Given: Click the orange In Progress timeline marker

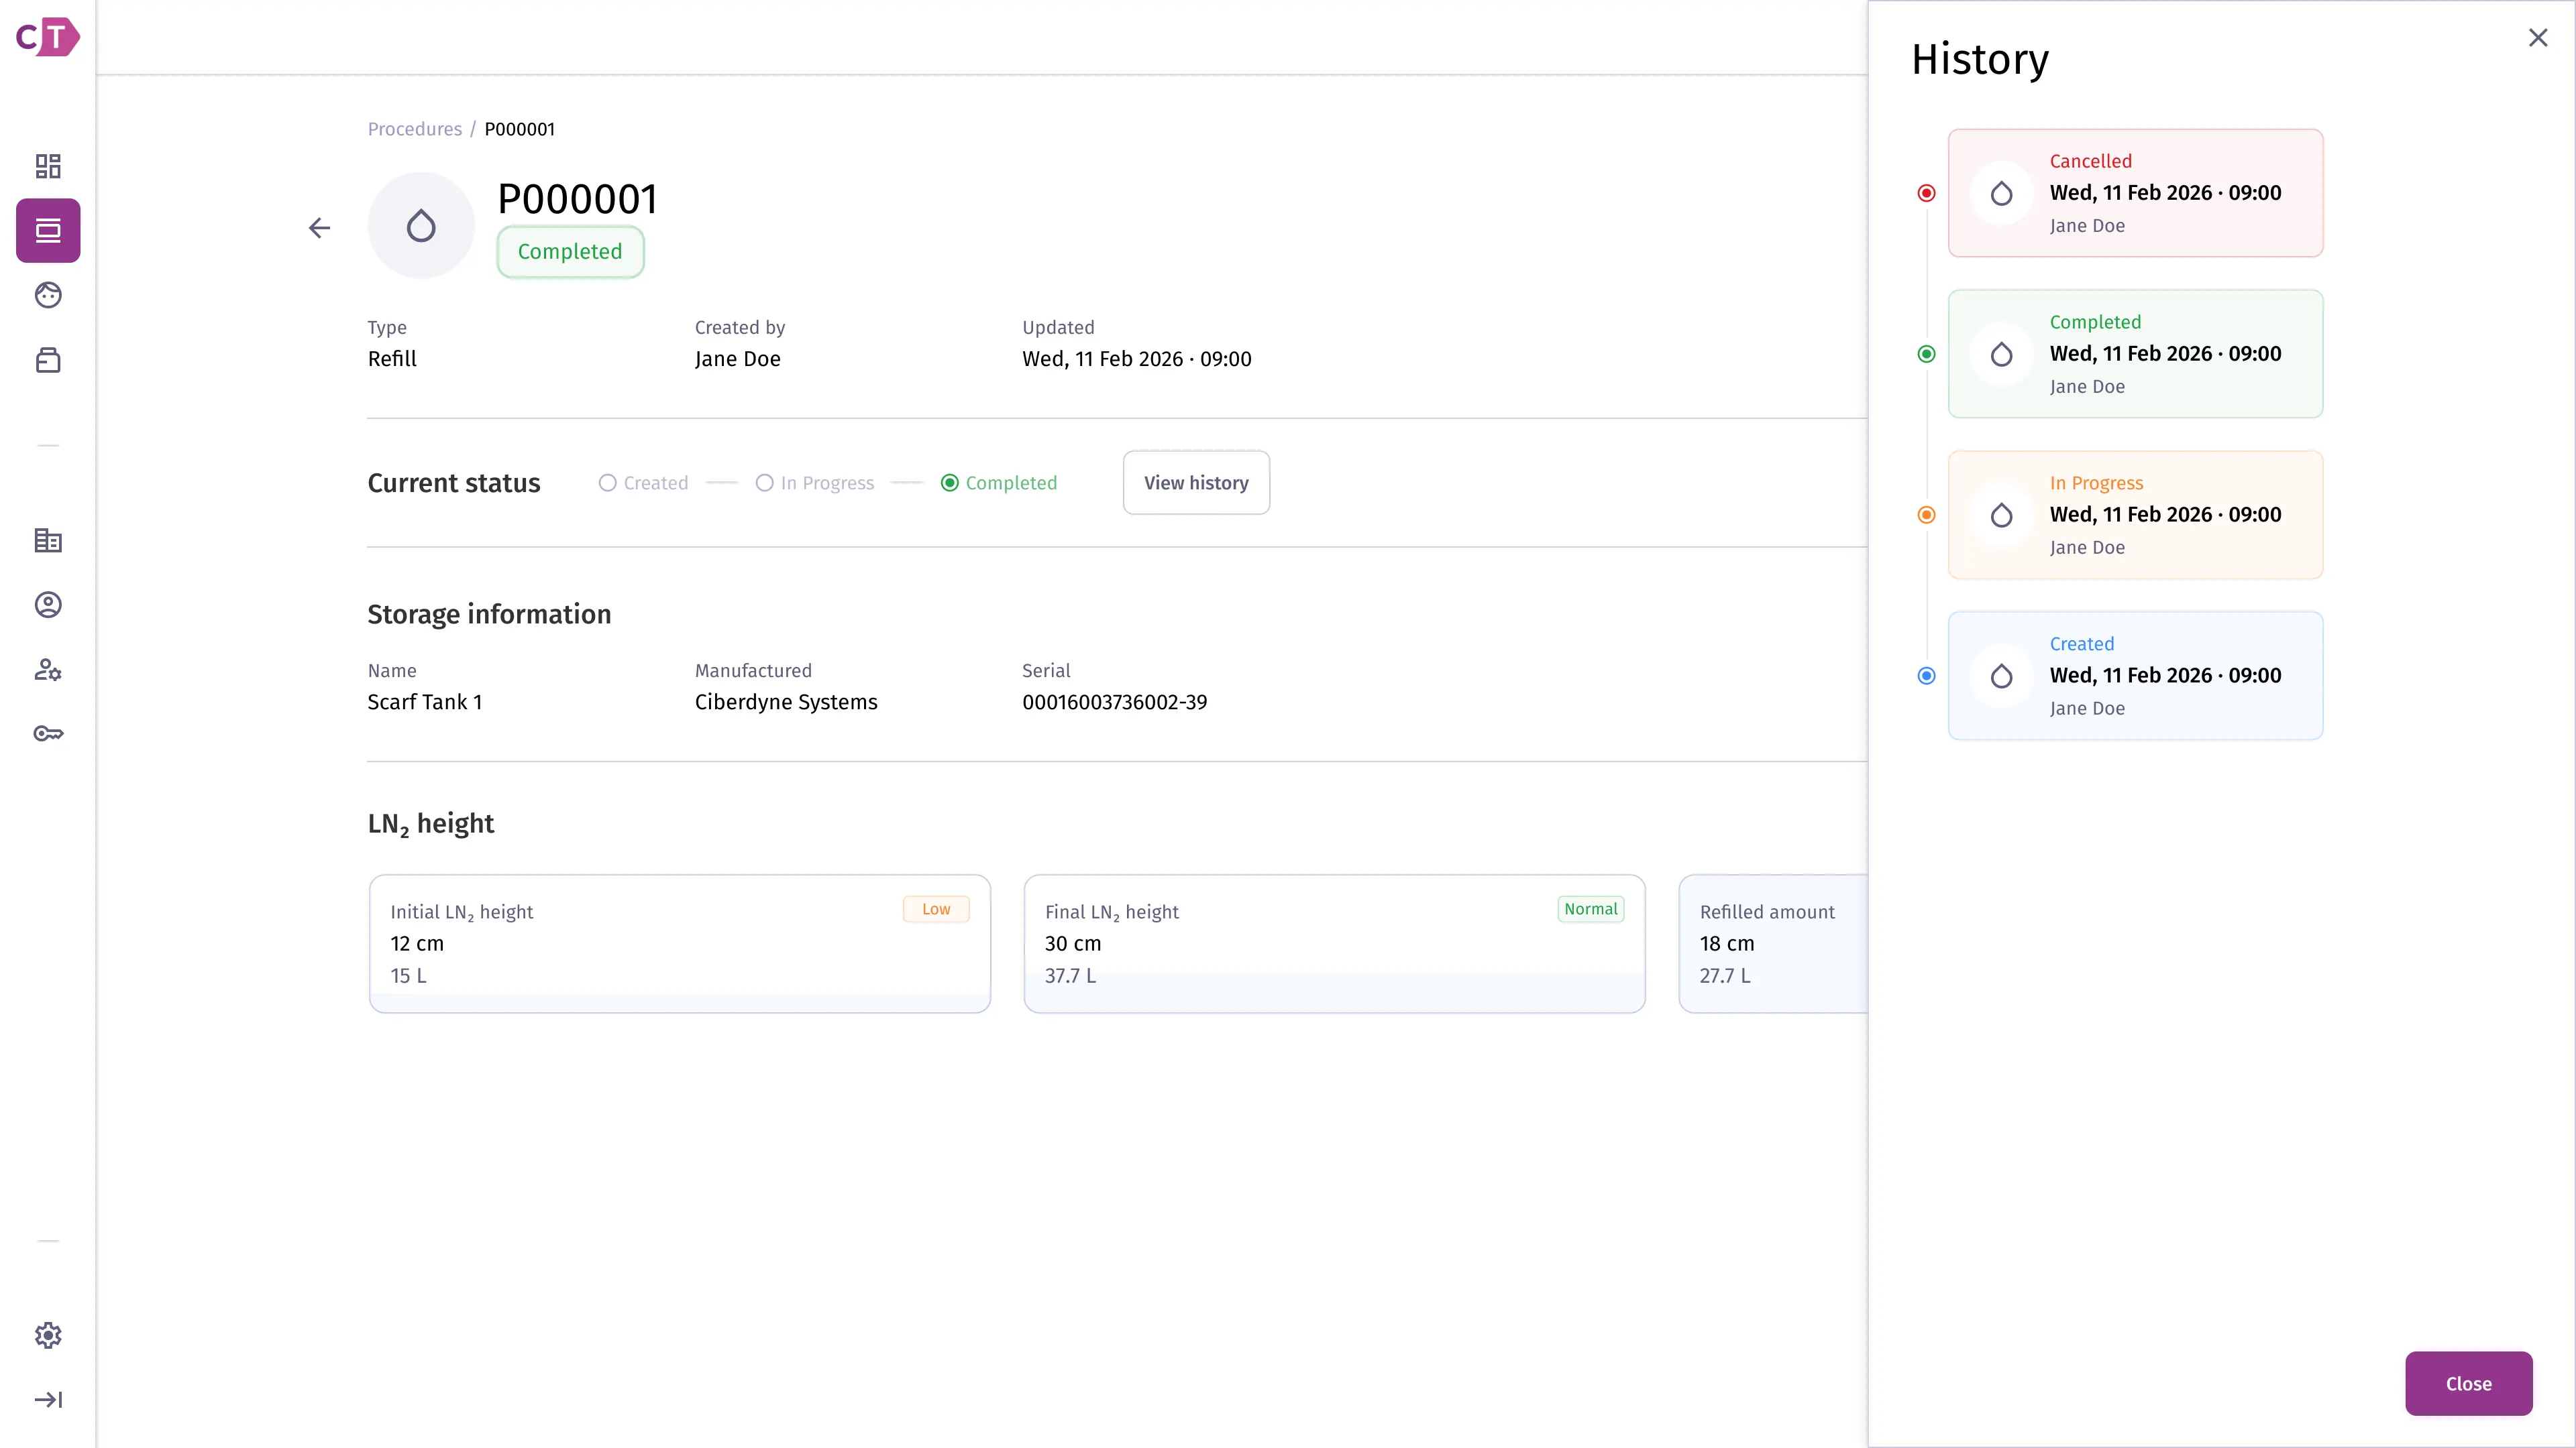Looking at the screenshot, I should (1926, 515).
